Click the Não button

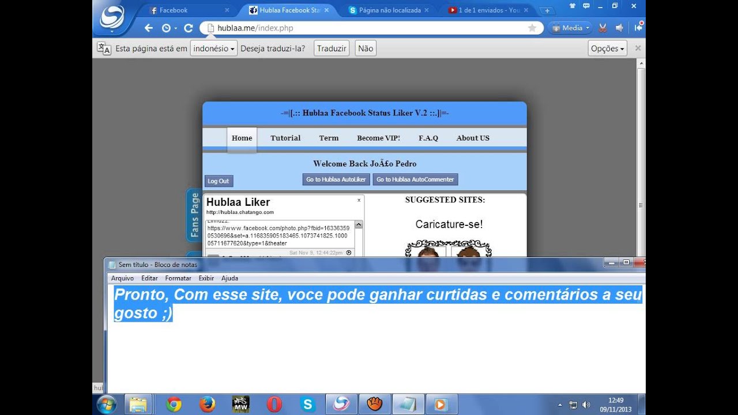(x=366, y=48)
